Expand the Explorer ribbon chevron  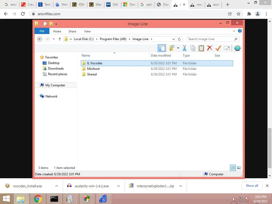234,31
